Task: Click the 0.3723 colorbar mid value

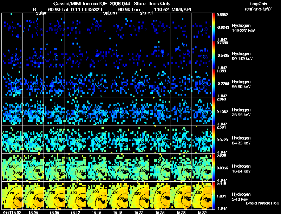Action: (x=222, y=140)
